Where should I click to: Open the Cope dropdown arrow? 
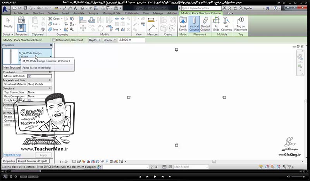pyautogui.click(x=62, y=19)
